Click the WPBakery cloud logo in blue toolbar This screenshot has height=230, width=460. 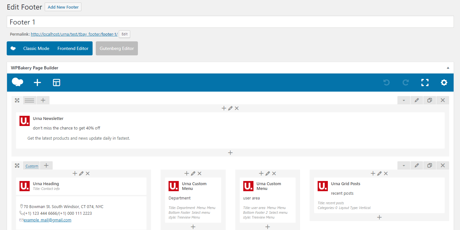(x=18, y=82)
